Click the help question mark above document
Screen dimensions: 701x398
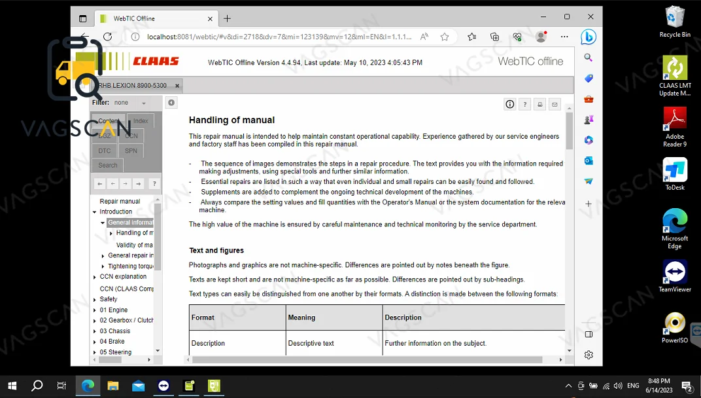point(525,104)
